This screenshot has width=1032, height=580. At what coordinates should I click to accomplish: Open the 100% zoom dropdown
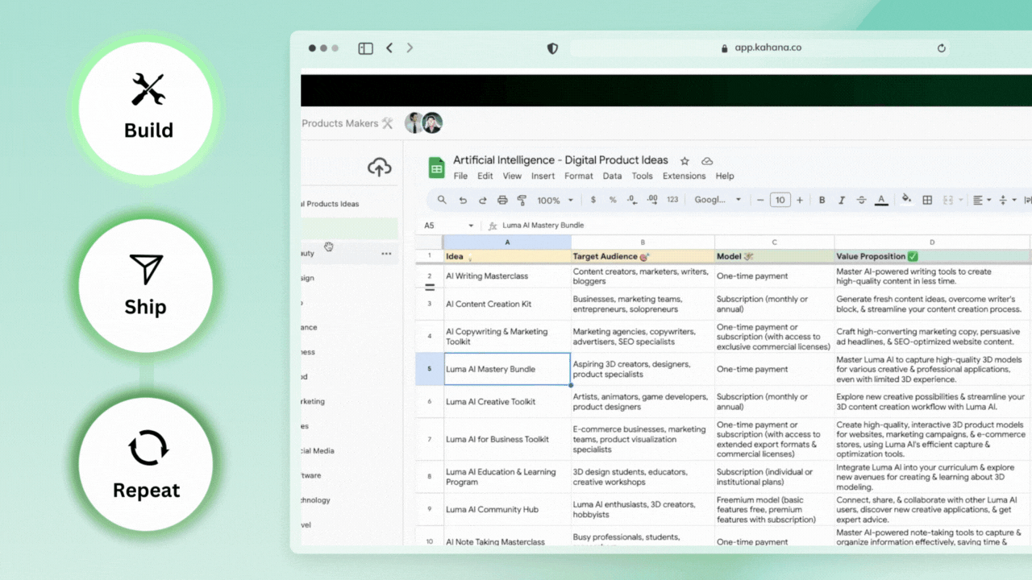[555, 200]
